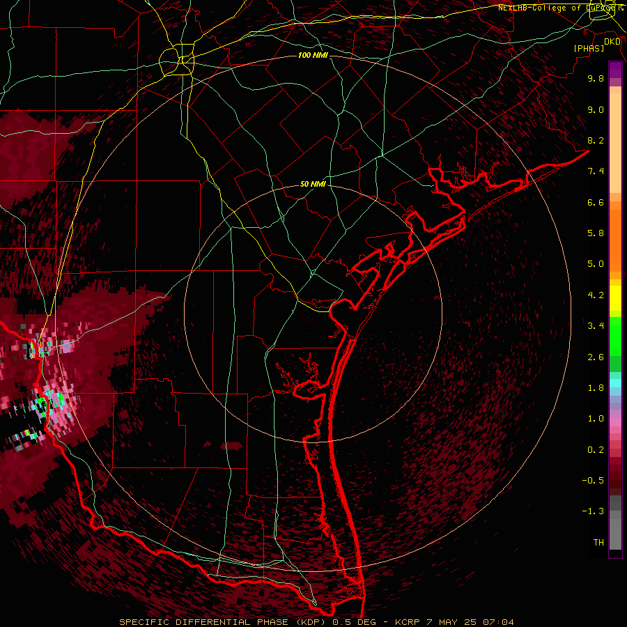Pick the cyan segment of the color bar

615,383
